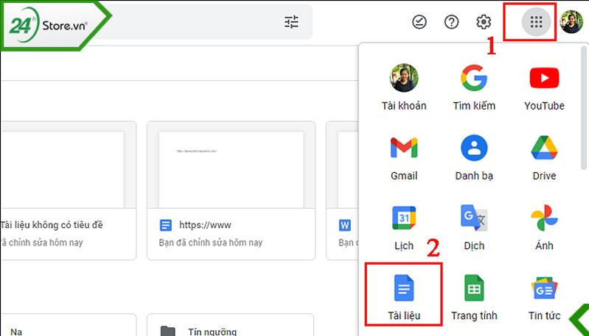
Task: Open the profile avatar in top bar
Action: [571, 22]
